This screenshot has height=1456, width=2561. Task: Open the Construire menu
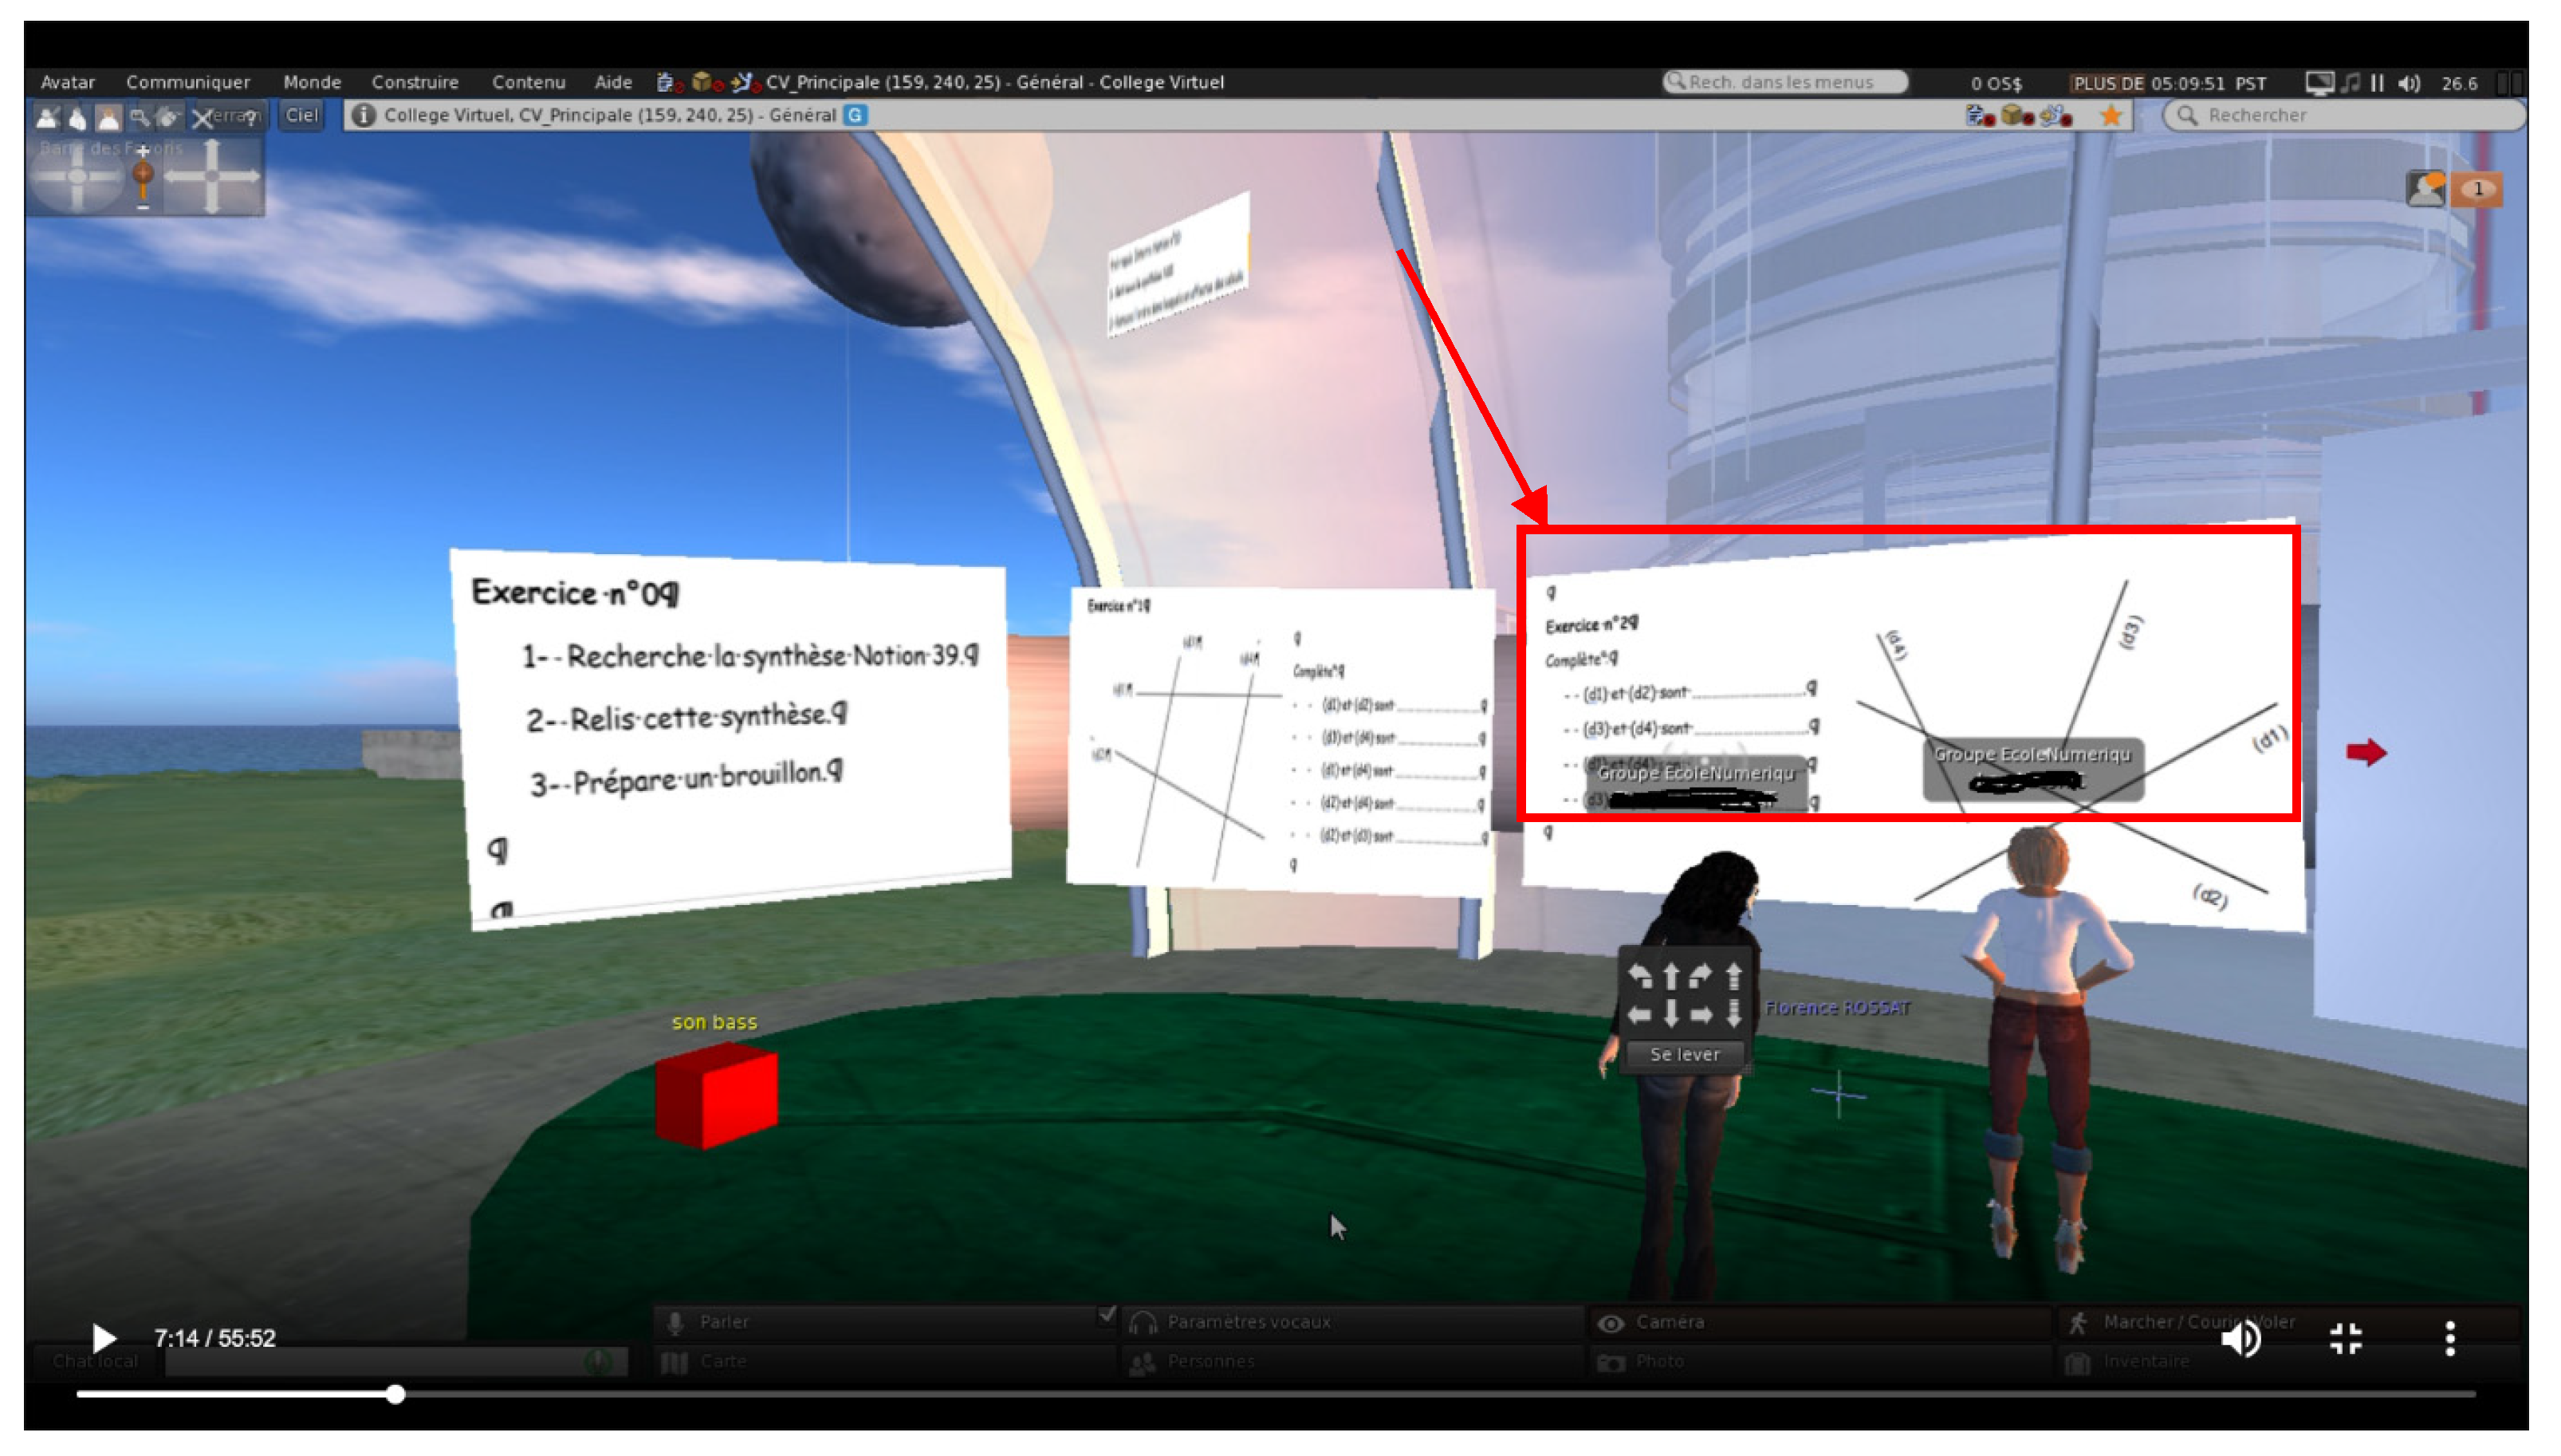415,82
